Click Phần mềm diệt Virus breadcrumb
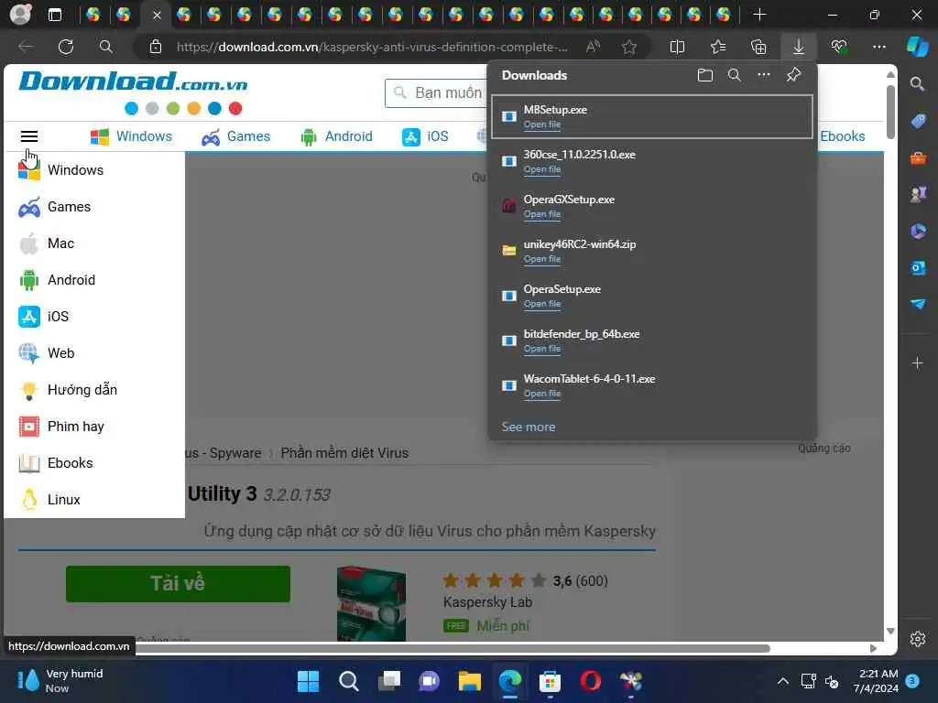 [344, 453]
